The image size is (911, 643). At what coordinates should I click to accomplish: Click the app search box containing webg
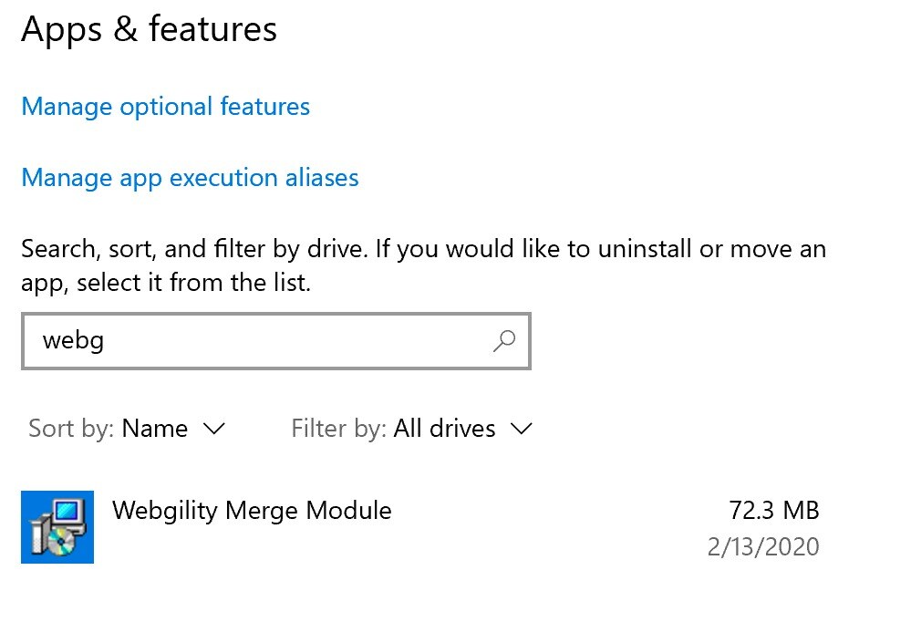pos(276,341)
